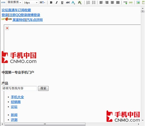The width and height of the screenshot is (145, 126).
Task: Click the 手机中国 CNMO.com logo beside the content frame
Action: (19, 57)
